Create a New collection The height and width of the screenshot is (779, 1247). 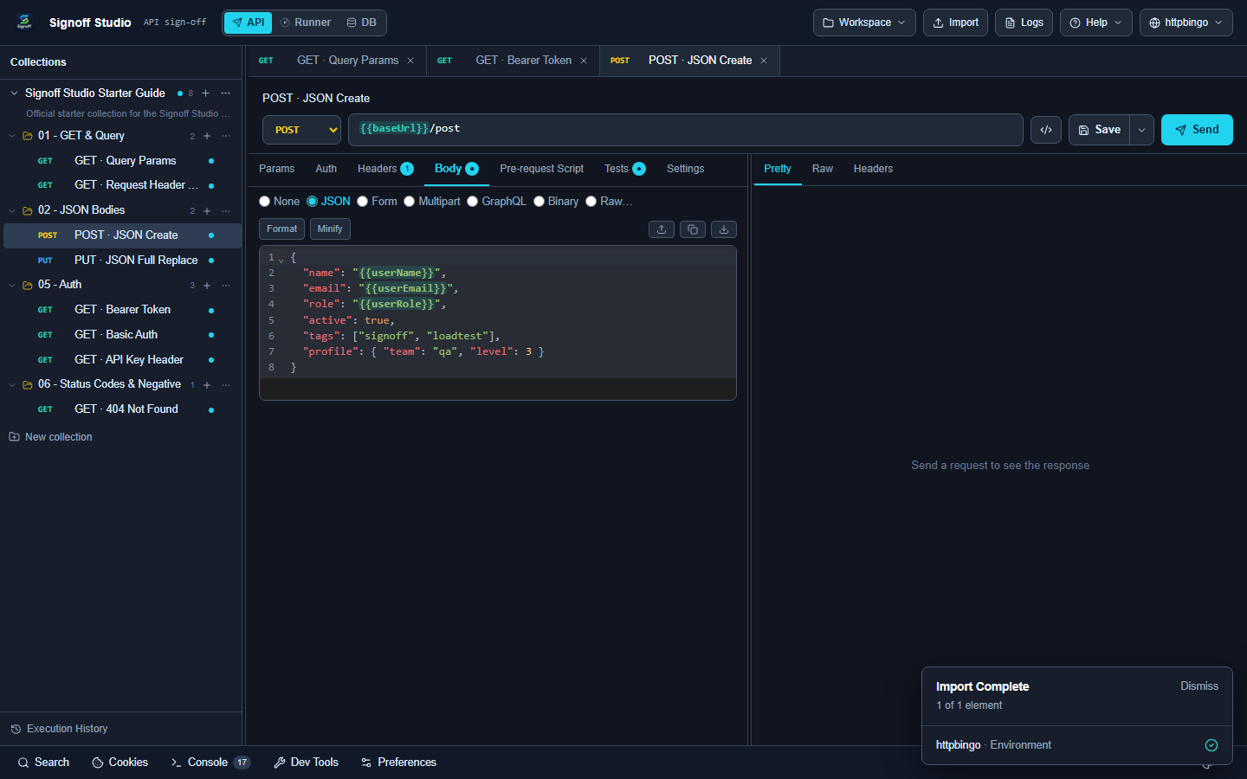coord(50,437)
